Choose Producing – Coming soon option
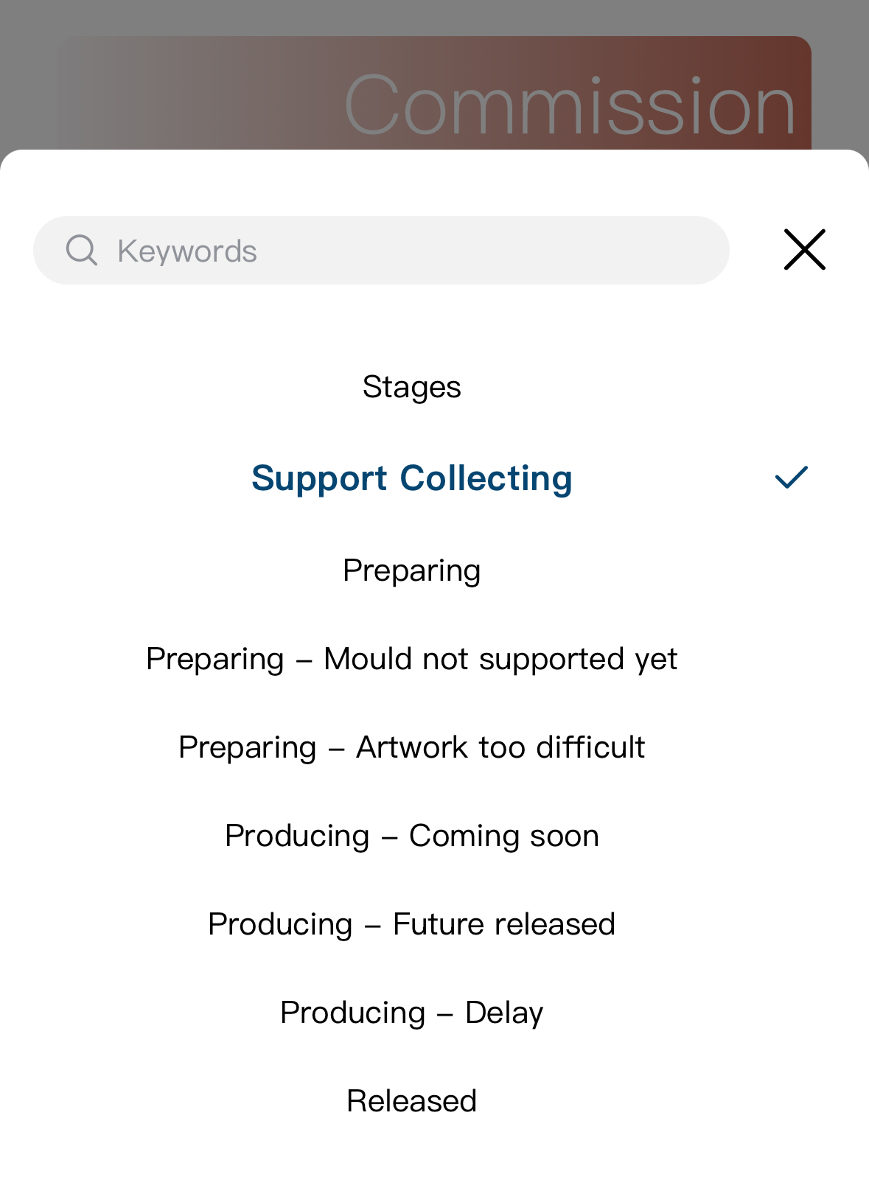The height and width of the screenshot is (1191, 869). pyautogui.click(x=411, y=836)
